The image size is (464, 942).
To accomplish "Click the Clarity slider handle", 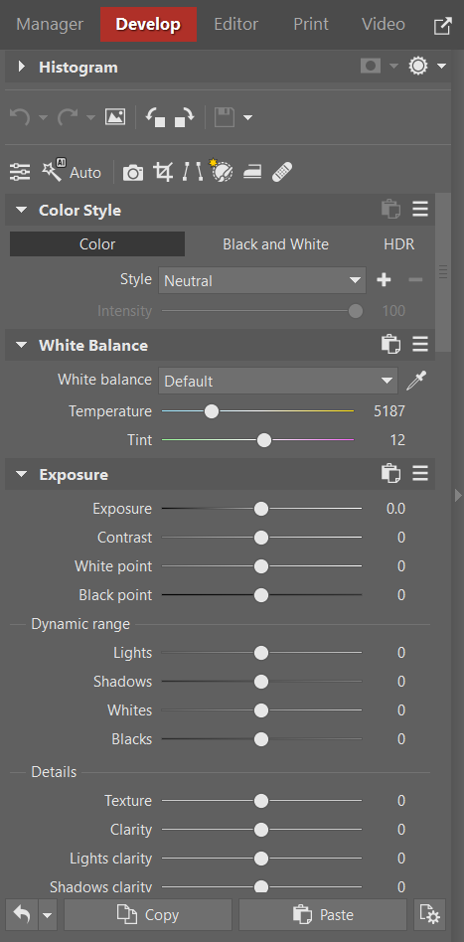I will [x=261, y=830].
